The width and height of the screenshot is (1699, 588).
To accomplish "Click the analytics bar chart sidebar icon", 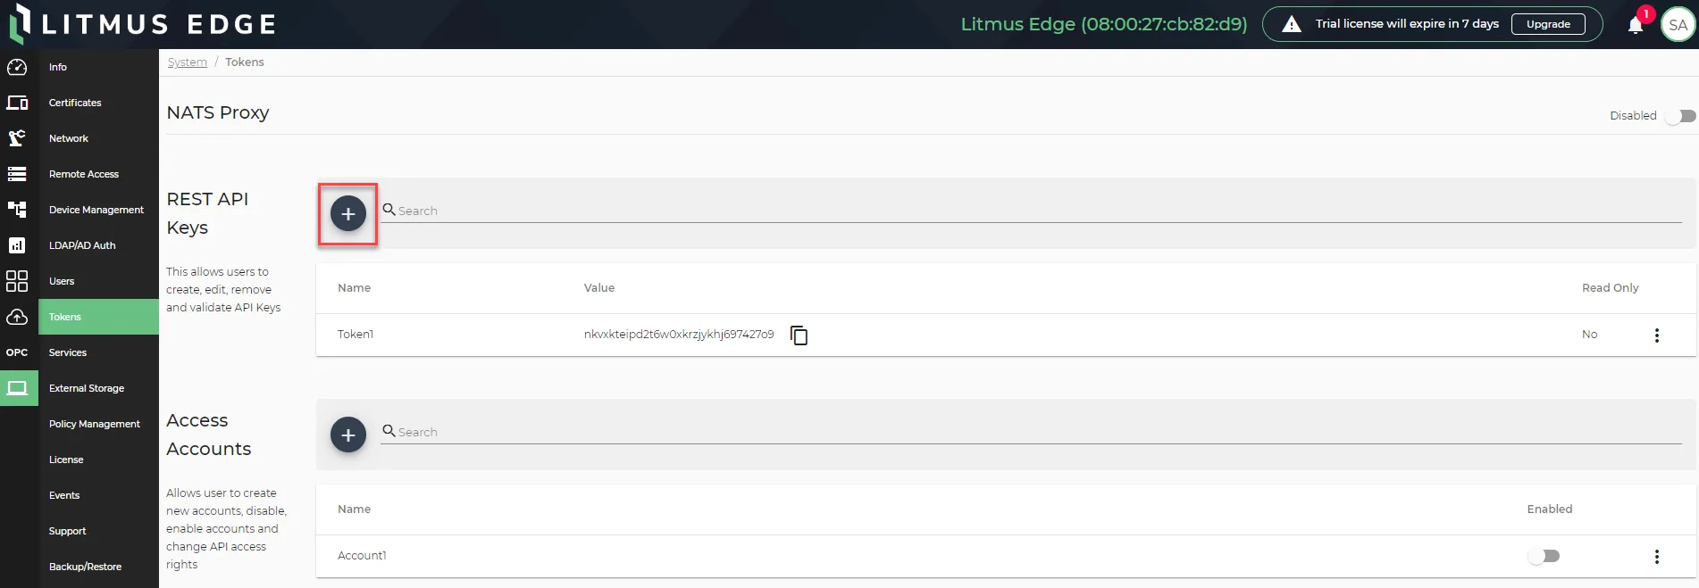I will pyautogui.click(x=17, y=245).
